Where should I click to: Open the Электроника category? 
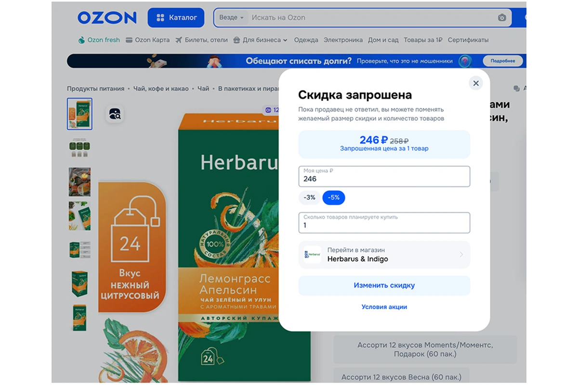[343, 40]
